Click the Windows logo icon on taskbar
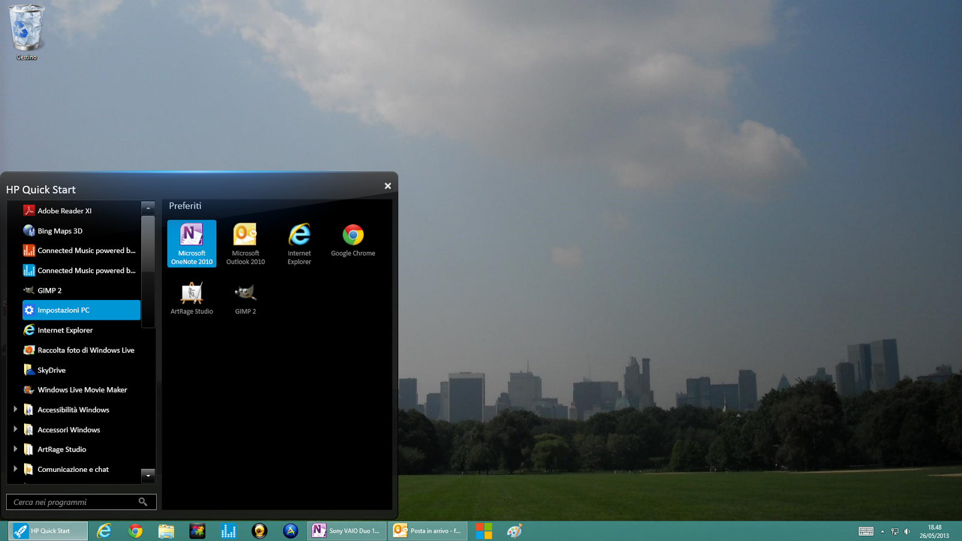Image resolution: width=962 pixels, height=541 pixels. tap(484, 531)
